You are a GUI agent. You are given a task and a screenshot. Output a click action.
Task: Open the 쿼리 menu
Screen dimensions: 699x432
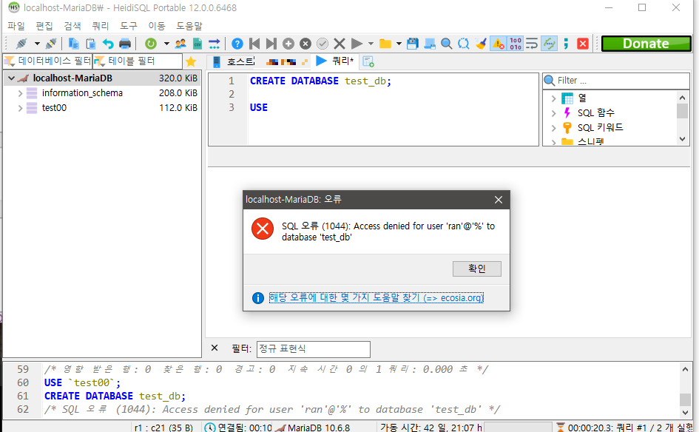[x=101, y=26]
